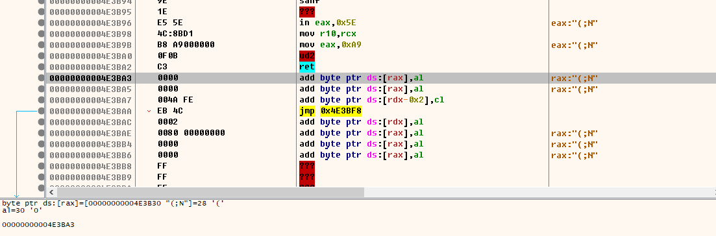
Task: Toggle breakpoint bullet on the jmp 0x4E3BF8 row
Action: (41, 111)
